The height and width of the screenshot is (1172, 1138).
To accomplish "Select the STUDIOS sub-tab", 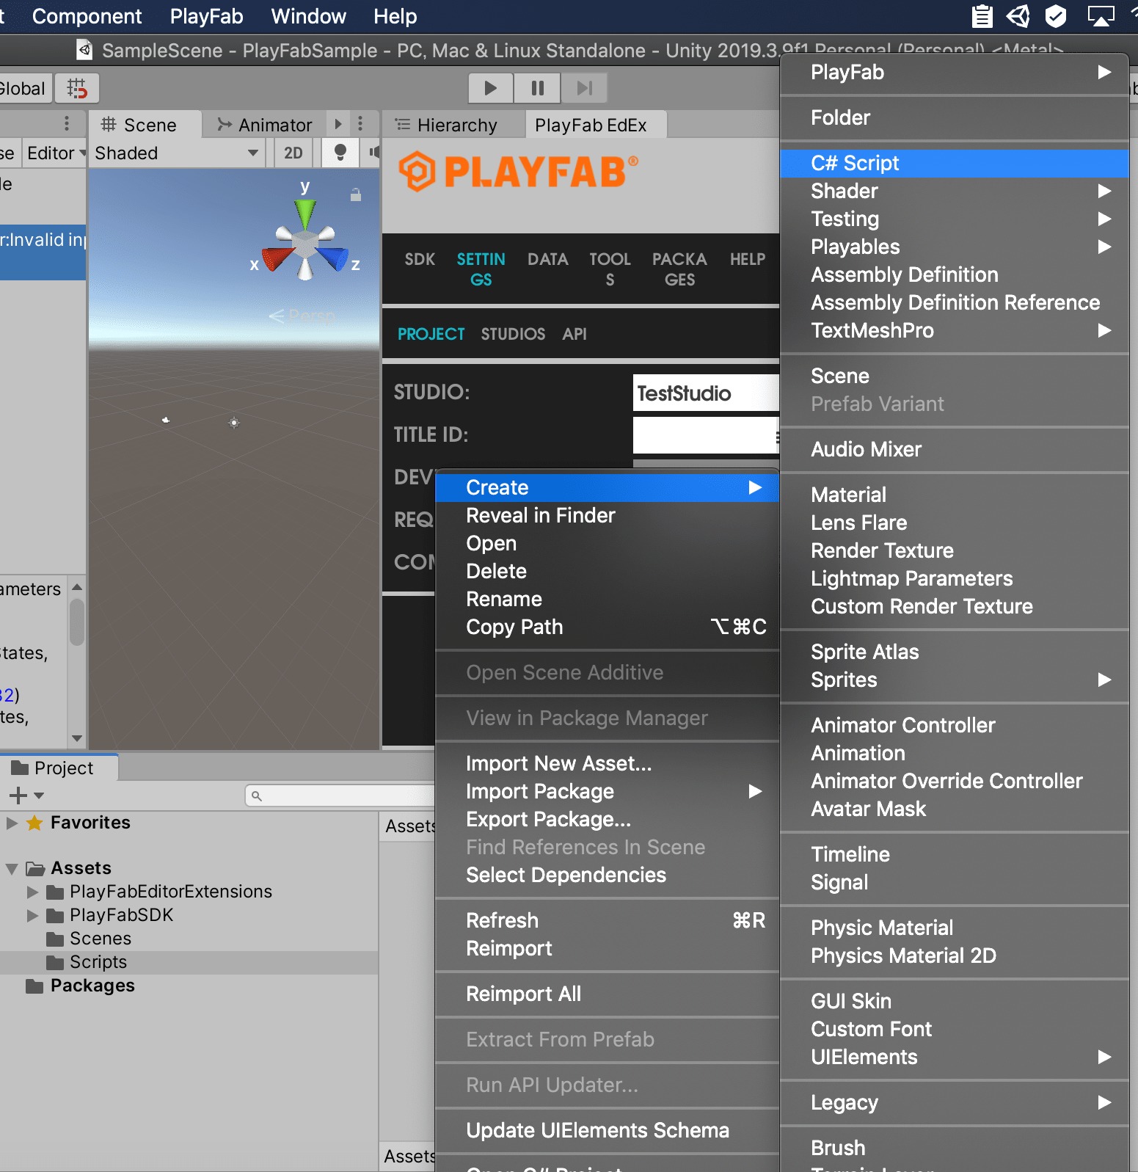I will [x=513, y=334].
